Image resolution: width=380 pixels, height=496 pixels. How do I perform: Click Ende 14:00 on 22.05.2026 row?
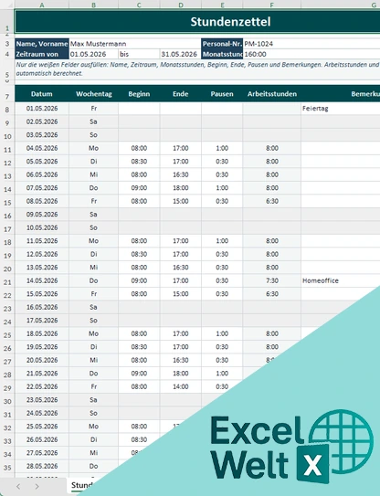click(180, 386)
